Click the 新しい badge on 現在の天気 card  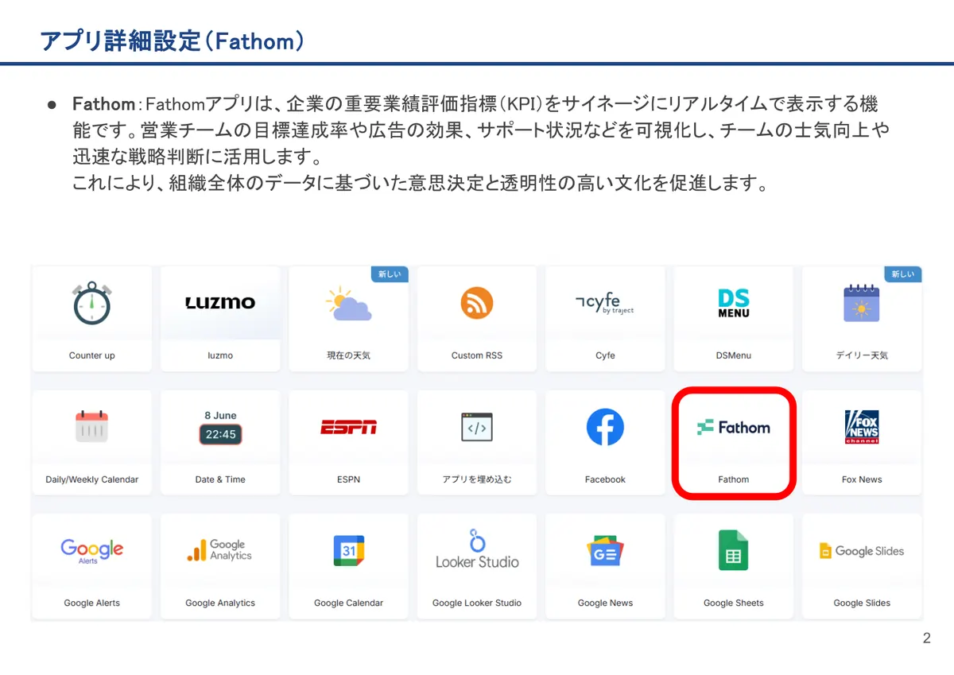[x=390, y=274]
